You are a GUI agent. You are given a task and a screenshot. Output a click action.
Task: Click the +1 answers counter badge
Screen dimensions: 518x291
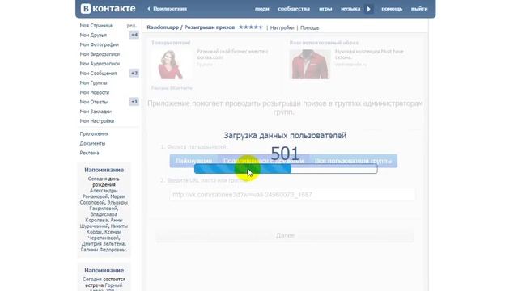(x=134, y=102)
